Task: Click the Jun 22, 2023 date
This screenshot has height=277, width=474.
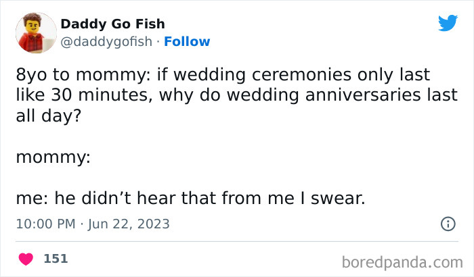Action: pyautogui.click(x=129, y=224)
